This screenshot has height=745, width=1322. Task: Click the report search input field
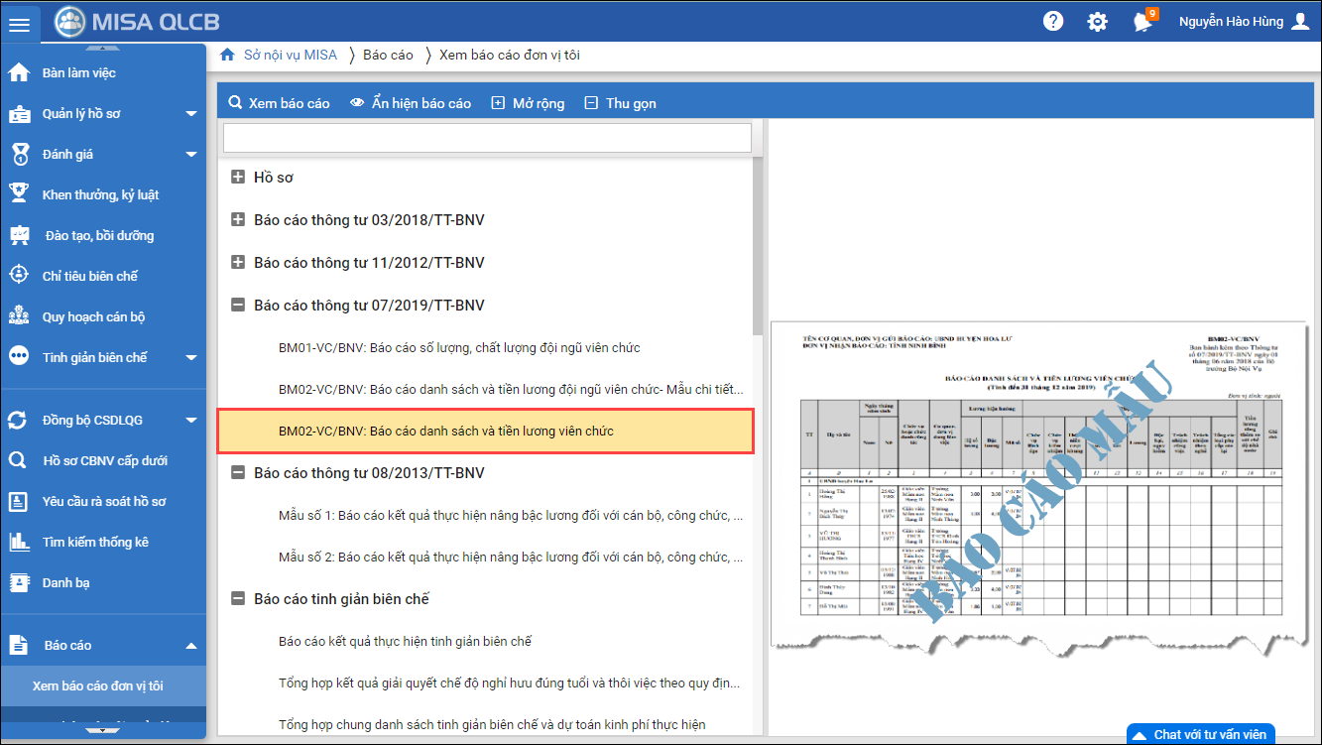[487, 138]
